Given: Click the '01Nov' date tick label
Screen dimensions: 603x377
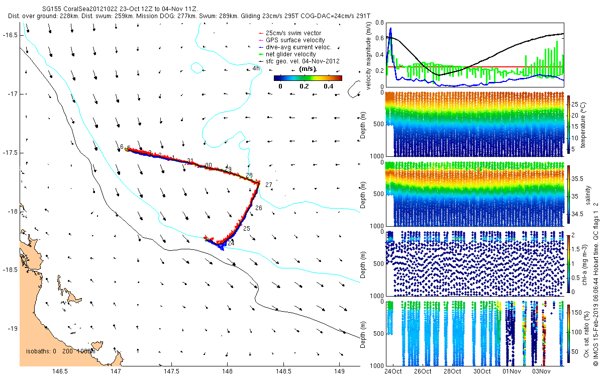Looking at the screenshot, I should pyautogui.click(x=512, y=371).
